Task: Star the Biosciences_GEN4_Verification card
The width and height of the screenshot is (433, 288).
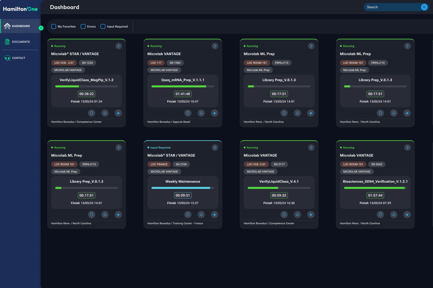Action: tap(407, 214)
